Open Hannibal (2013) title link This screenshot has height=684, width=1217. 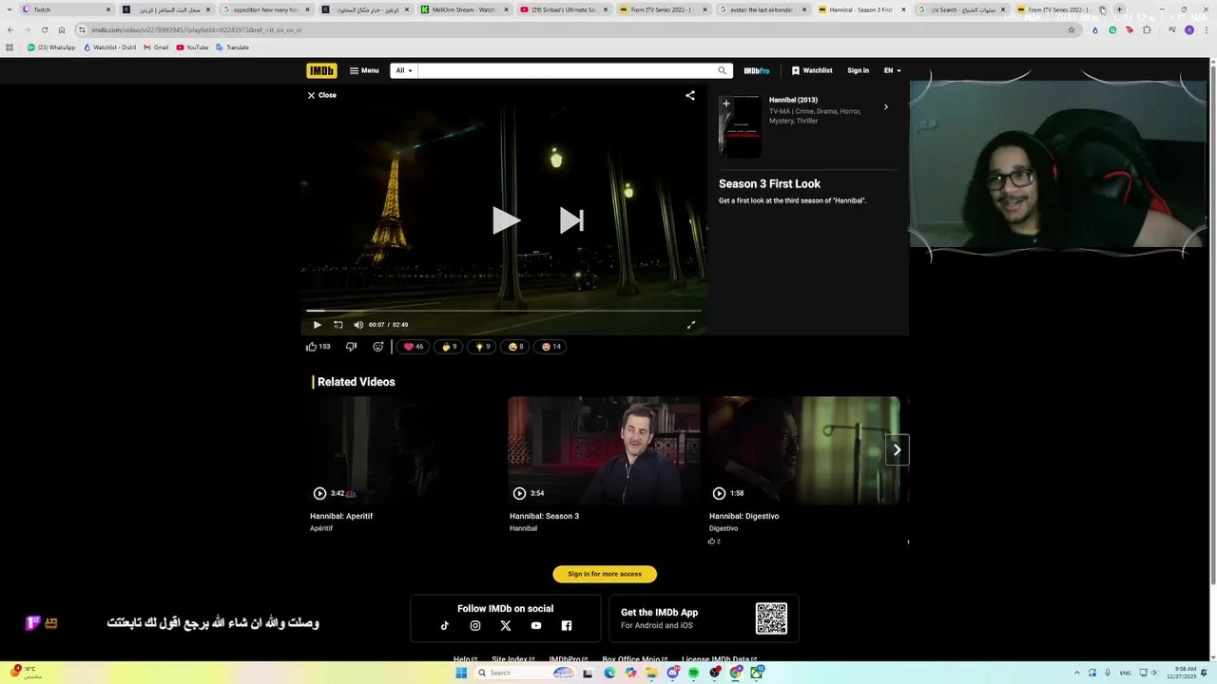[x=793, y=100]
